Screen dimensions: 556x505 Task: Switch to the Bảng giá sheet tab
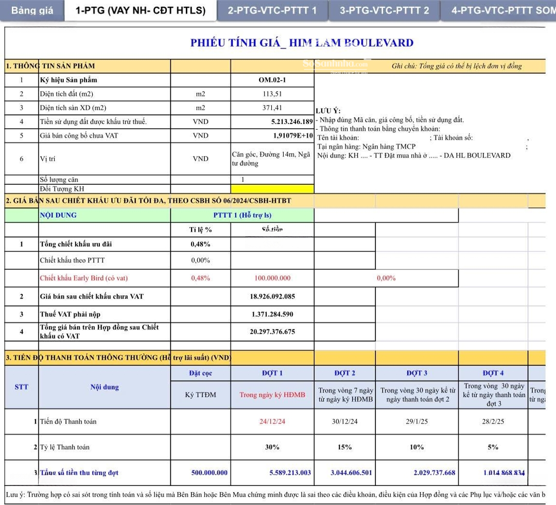32,10
